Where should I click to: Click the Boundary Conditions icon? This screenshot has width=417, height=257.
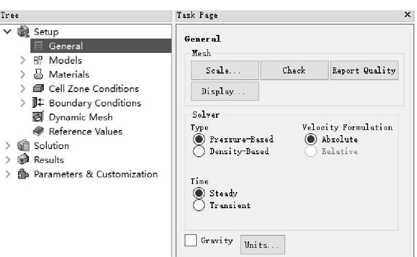(x=38, y=103)
